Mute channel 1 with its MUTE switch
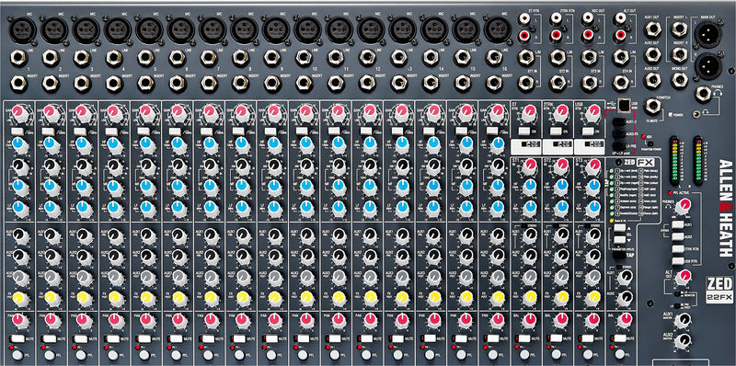Screen dimensions: 736x366 point(17,337)
